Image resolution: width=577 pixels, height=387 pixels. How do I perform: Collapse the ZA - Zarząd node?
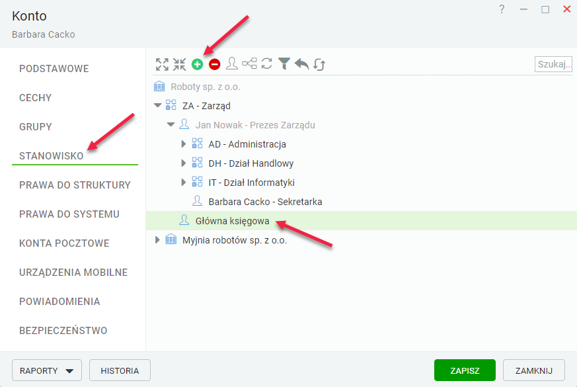pos(157,105)
